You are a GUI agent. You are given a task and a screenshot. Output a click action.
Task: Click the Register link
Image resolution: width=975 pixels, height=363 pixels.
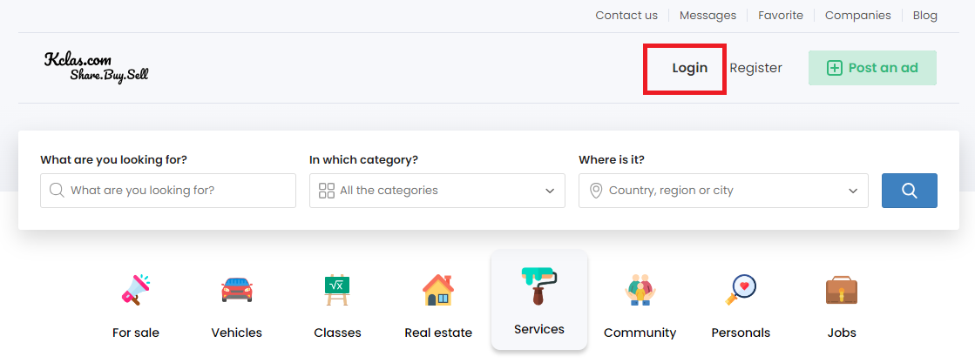[x=755, y=69]
